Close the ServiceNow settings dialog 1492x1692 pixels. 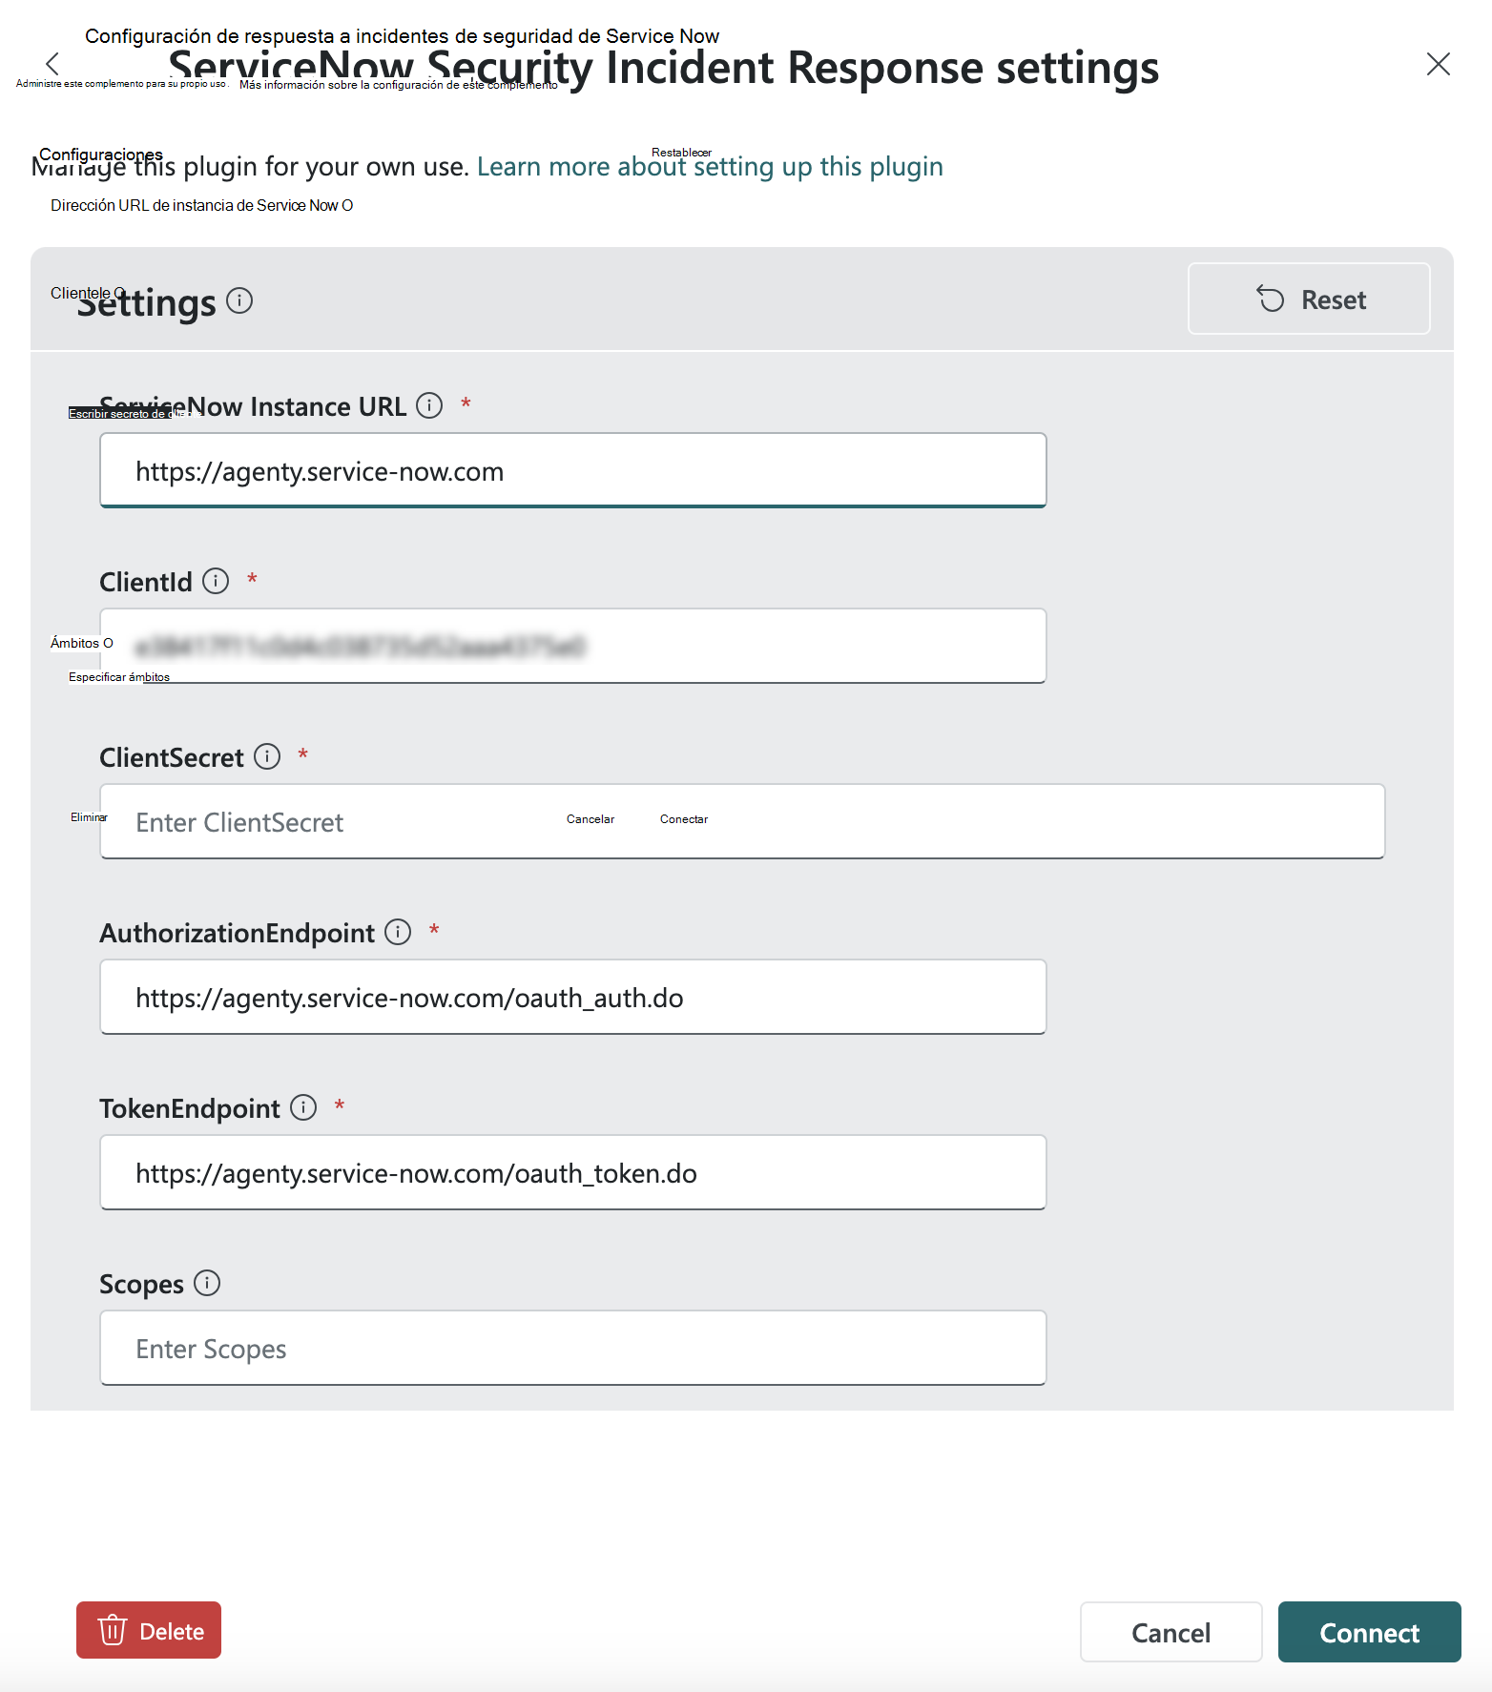pyautogui.click(x=1439, y=64)
